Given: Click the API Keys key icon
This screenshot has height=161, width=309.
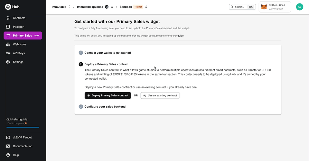Looking at the screenshot, I should [x=8, y=53].
